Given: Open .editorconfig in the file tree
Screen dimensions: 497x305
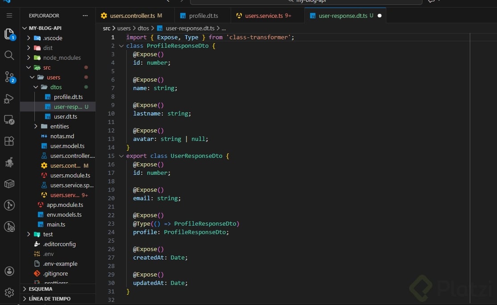Looking at the screenshot, I should pyautogui.click(x=58, y=244).
